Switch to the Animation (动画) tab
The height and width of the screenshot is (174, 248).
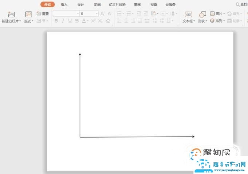pos(97,5)
